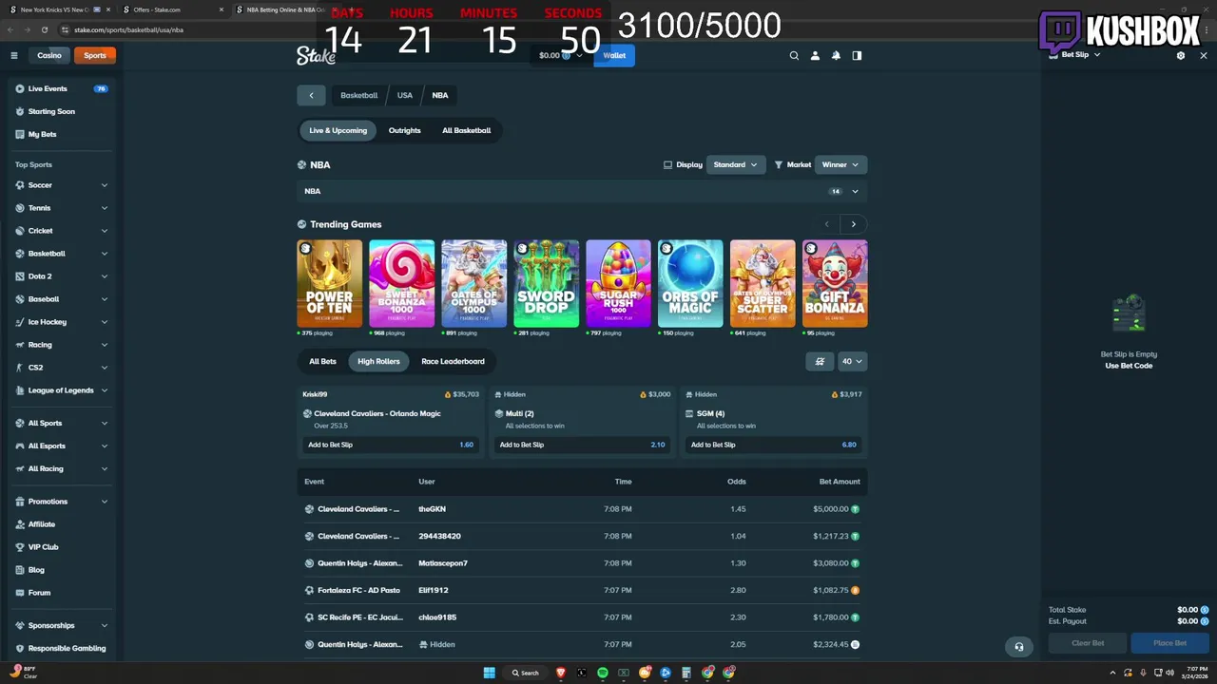1217x684 pixels.
Task: Click the Wallet button
Action: tap(614, 55)
